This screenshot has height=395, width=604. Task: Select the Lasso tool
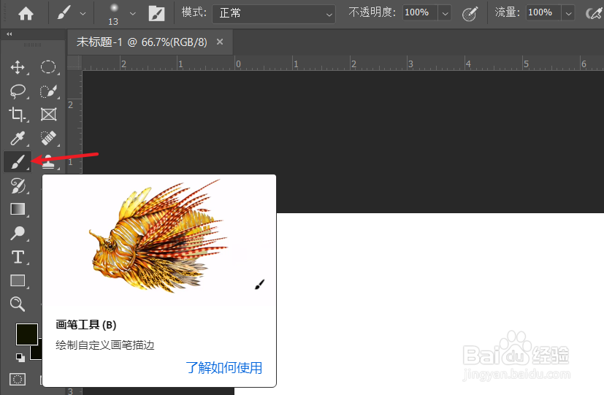(18, 91)
